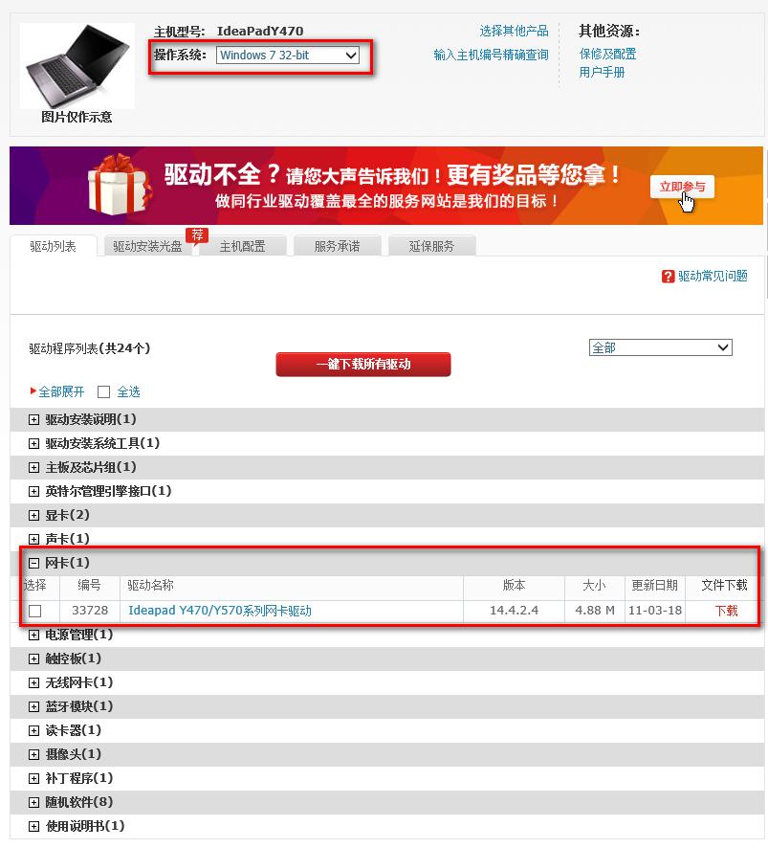Open the 全部 filter dropdown
Image resolution: width=768 pixels, height=848 pixels.
coord(661,347)
